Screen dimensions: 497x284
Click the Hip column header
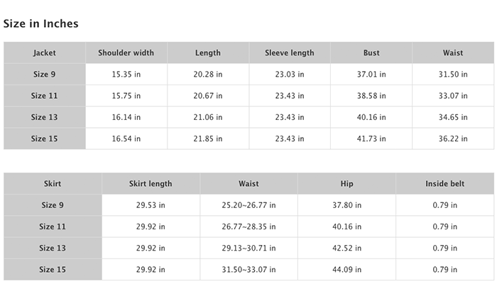pos(346,183)
